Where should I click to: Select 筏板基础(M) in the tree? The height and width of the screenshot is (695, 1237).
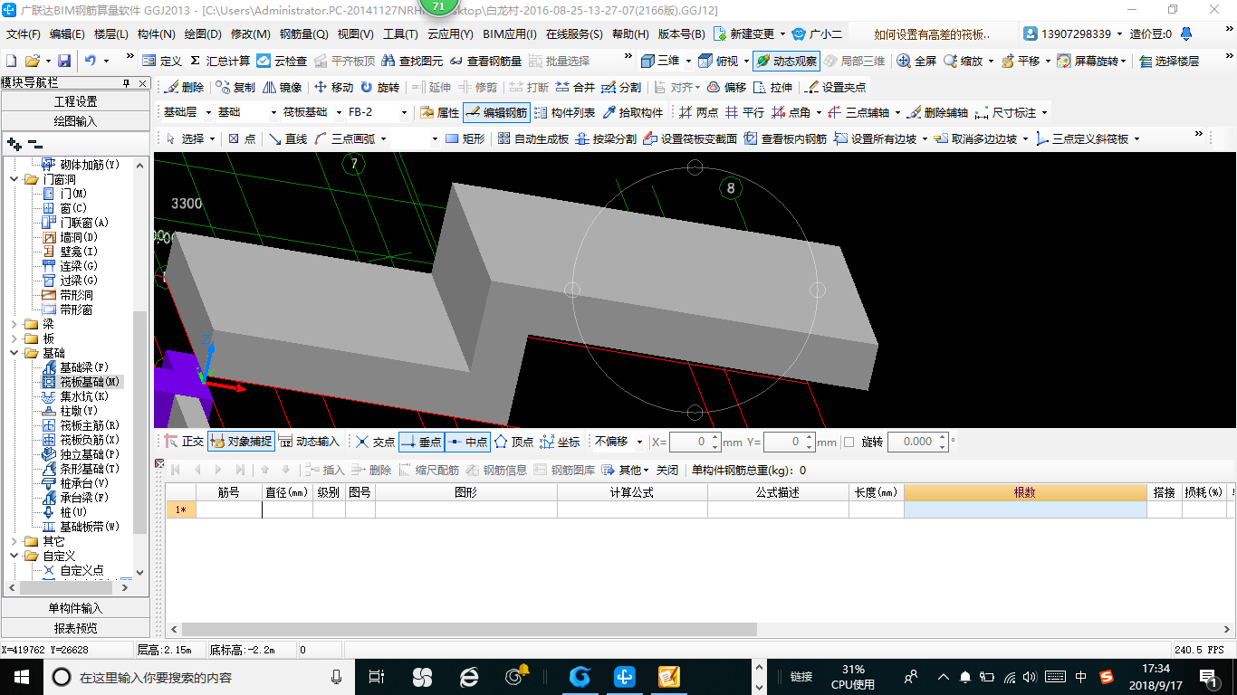[83, 382]
